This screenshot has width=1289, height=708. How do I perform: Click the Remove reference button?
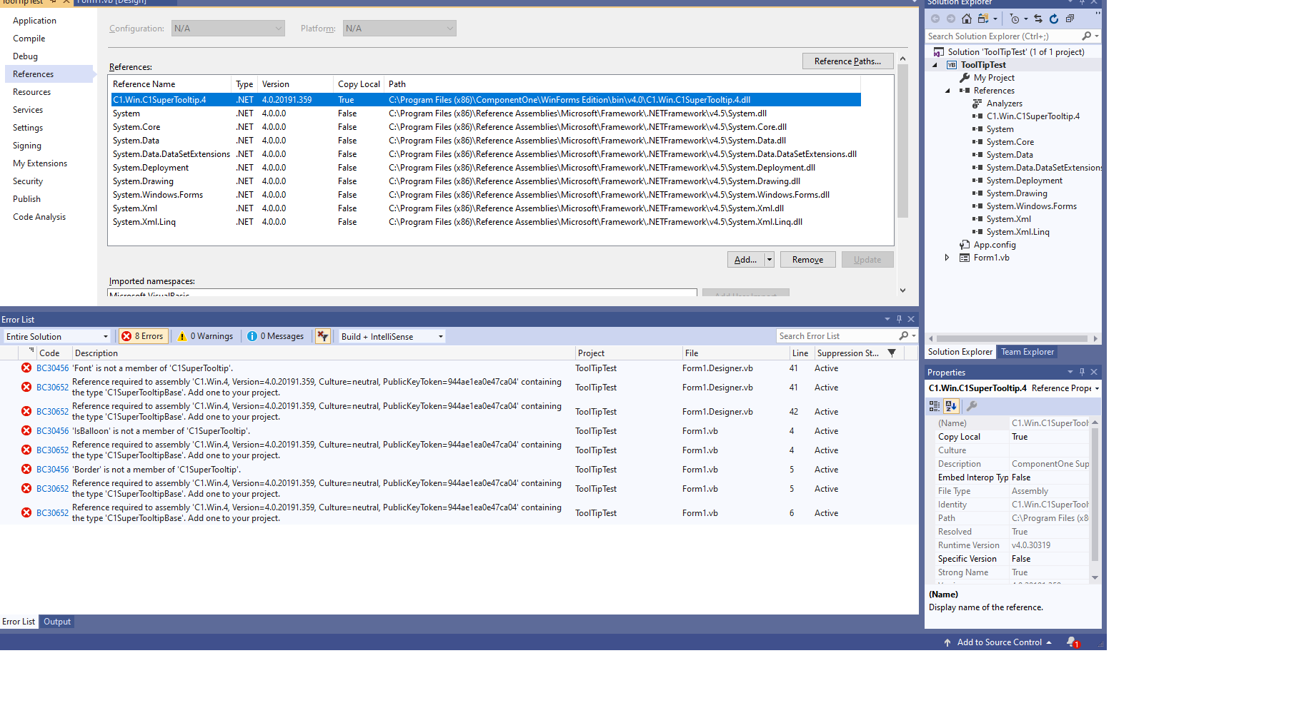(x=807, y=260)
